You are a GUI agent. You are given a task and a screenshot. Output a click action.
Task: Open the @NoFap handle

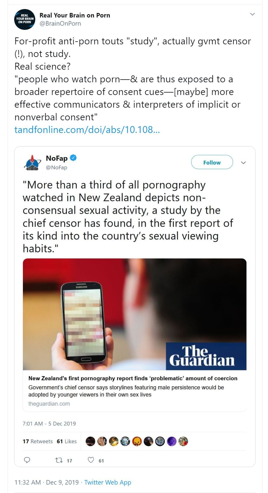56,167
